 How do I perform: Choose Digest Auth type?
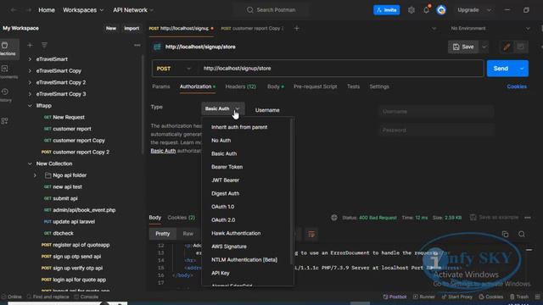[x=225, y=193]
